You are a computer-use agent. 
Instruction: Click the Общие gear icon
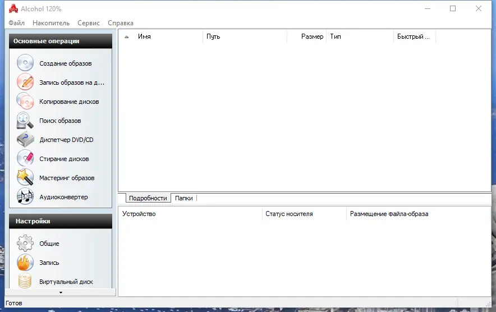tap(25, 243)
